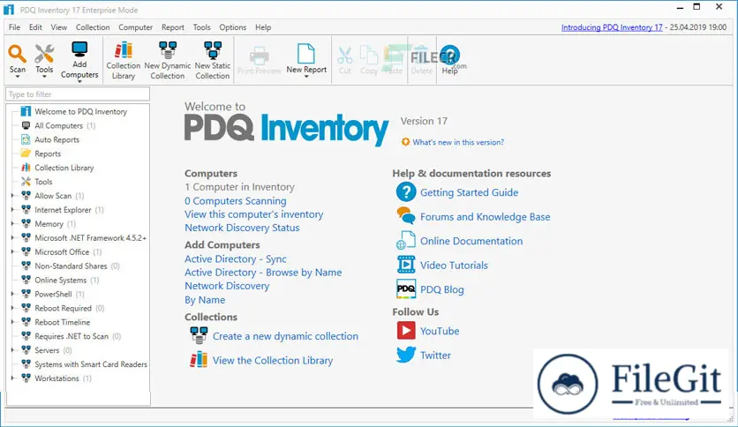Click Active Directory - Sync link
The width and height of the screenshot is (738, 427).
pyautogui.click(x=236, y=259)
